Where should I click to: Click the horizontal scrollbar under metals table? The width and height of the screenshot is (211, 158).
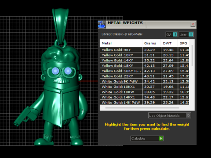click(142, 108)
